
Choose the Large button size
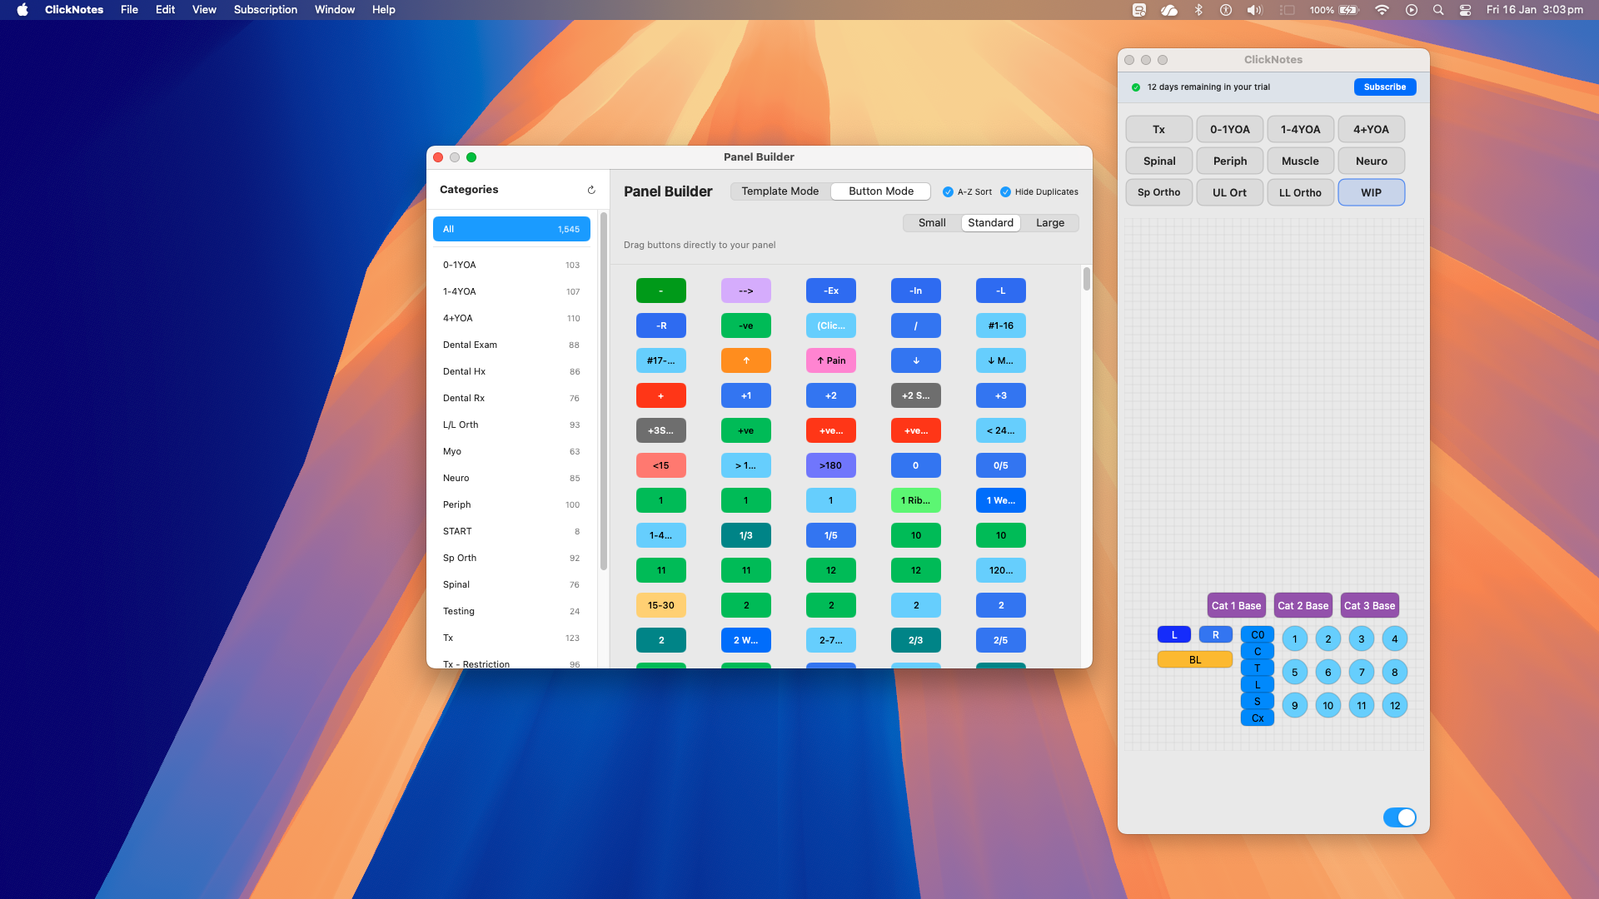[x=1050, y=223]
